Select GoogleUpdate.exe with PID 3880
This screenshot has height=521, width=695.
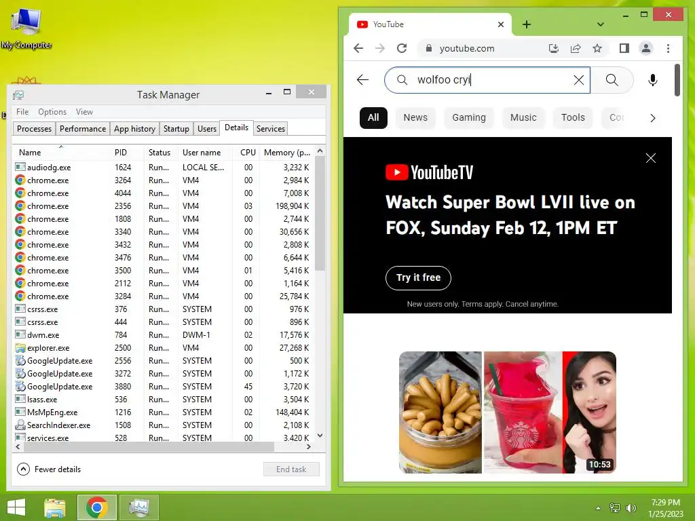(163, 386)
